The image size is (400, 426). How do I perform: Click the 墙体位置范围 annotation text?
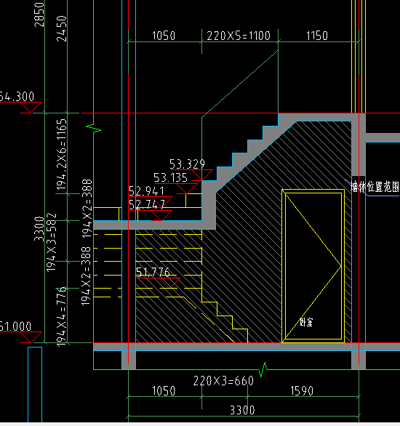click(375, 187)
